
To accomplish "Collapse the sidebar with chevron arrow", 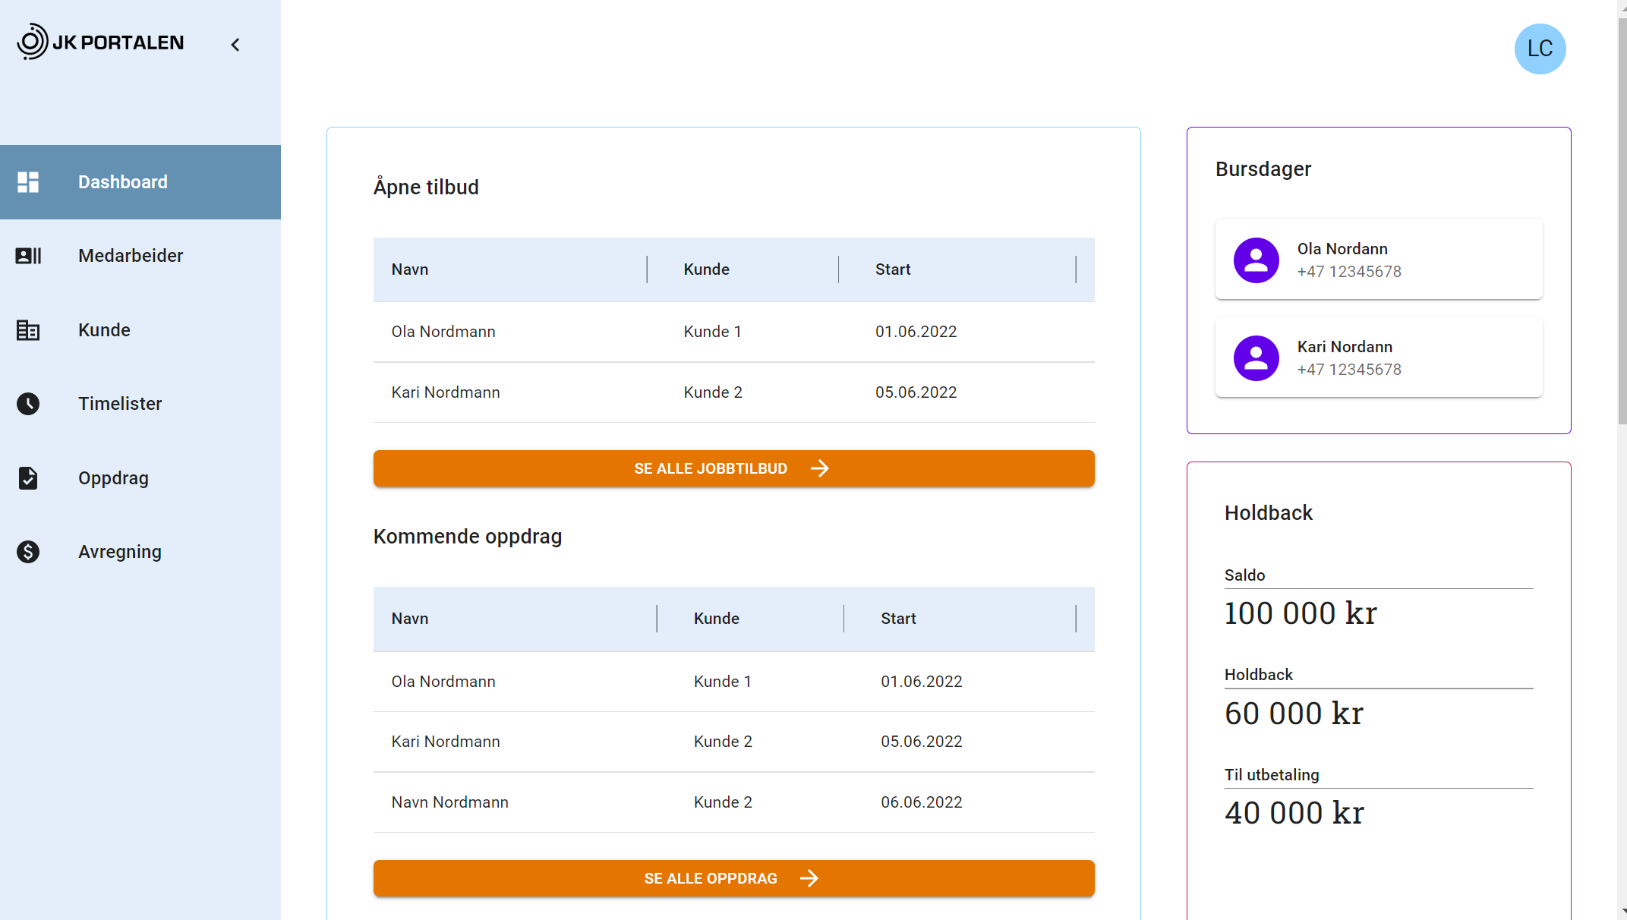I will click(235, 45).
